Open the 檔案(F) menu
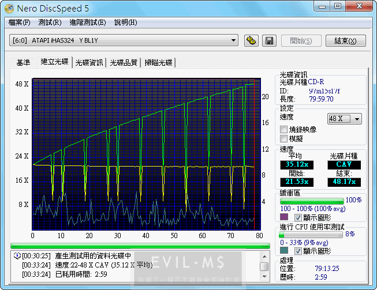 [x=20, y=22]
